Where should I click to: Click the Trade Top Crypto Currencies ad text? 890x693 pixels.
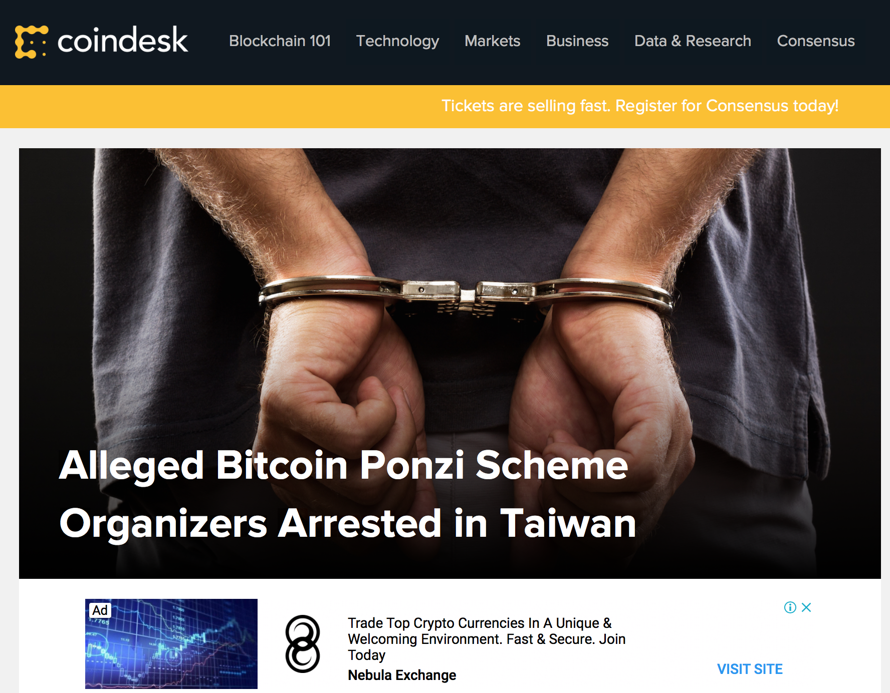(487, 639)
